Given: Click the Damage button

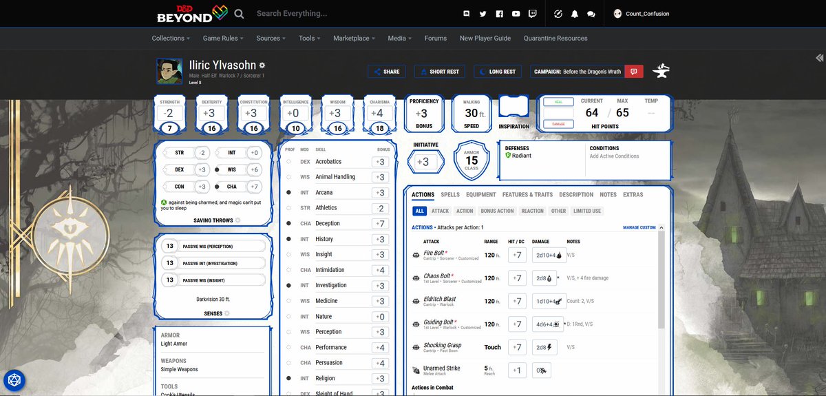Looking at the screenshot, I should [558, 124].
